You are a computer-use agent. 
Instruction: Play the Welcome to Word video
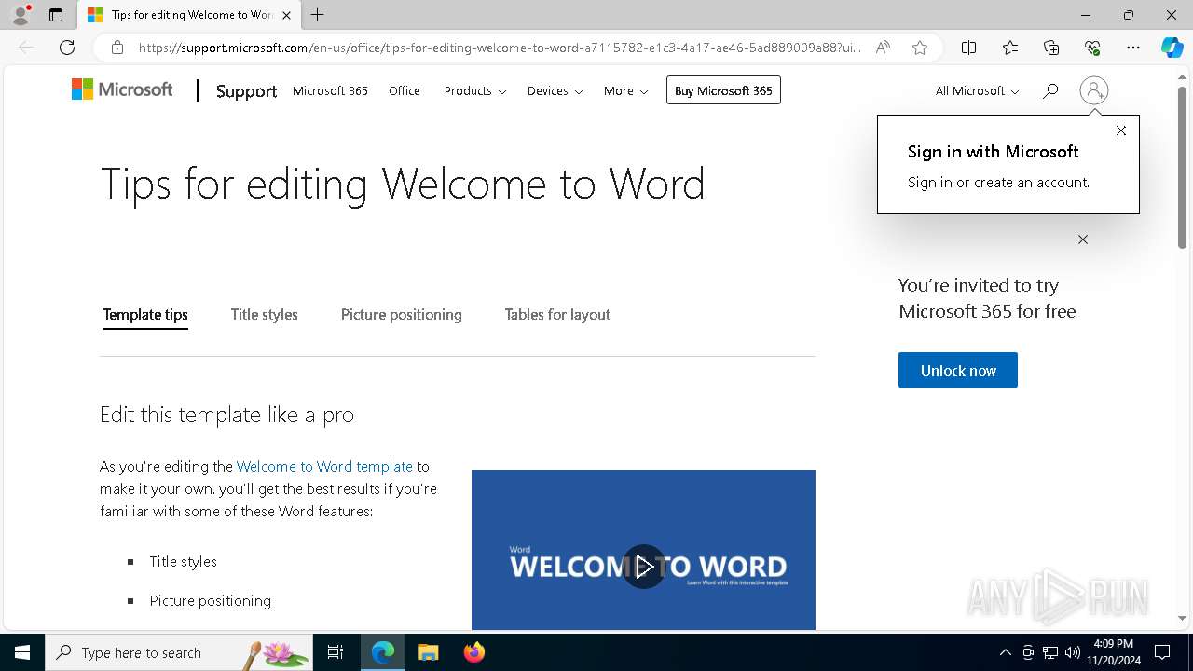click(643, 567)
